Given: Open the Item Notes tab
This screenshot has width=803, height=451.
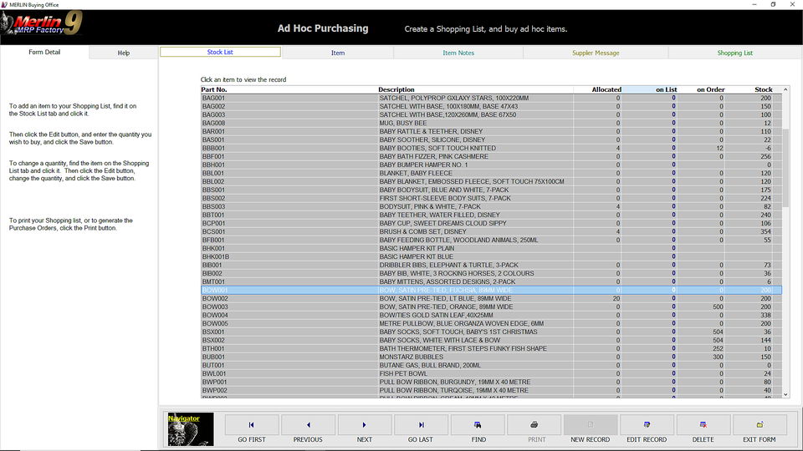Looking at the screenshot, I should (458, 53).
